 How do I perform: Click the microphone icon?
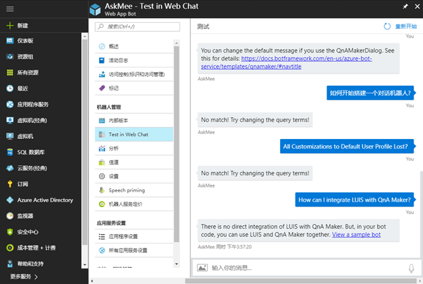pos(411,268)
